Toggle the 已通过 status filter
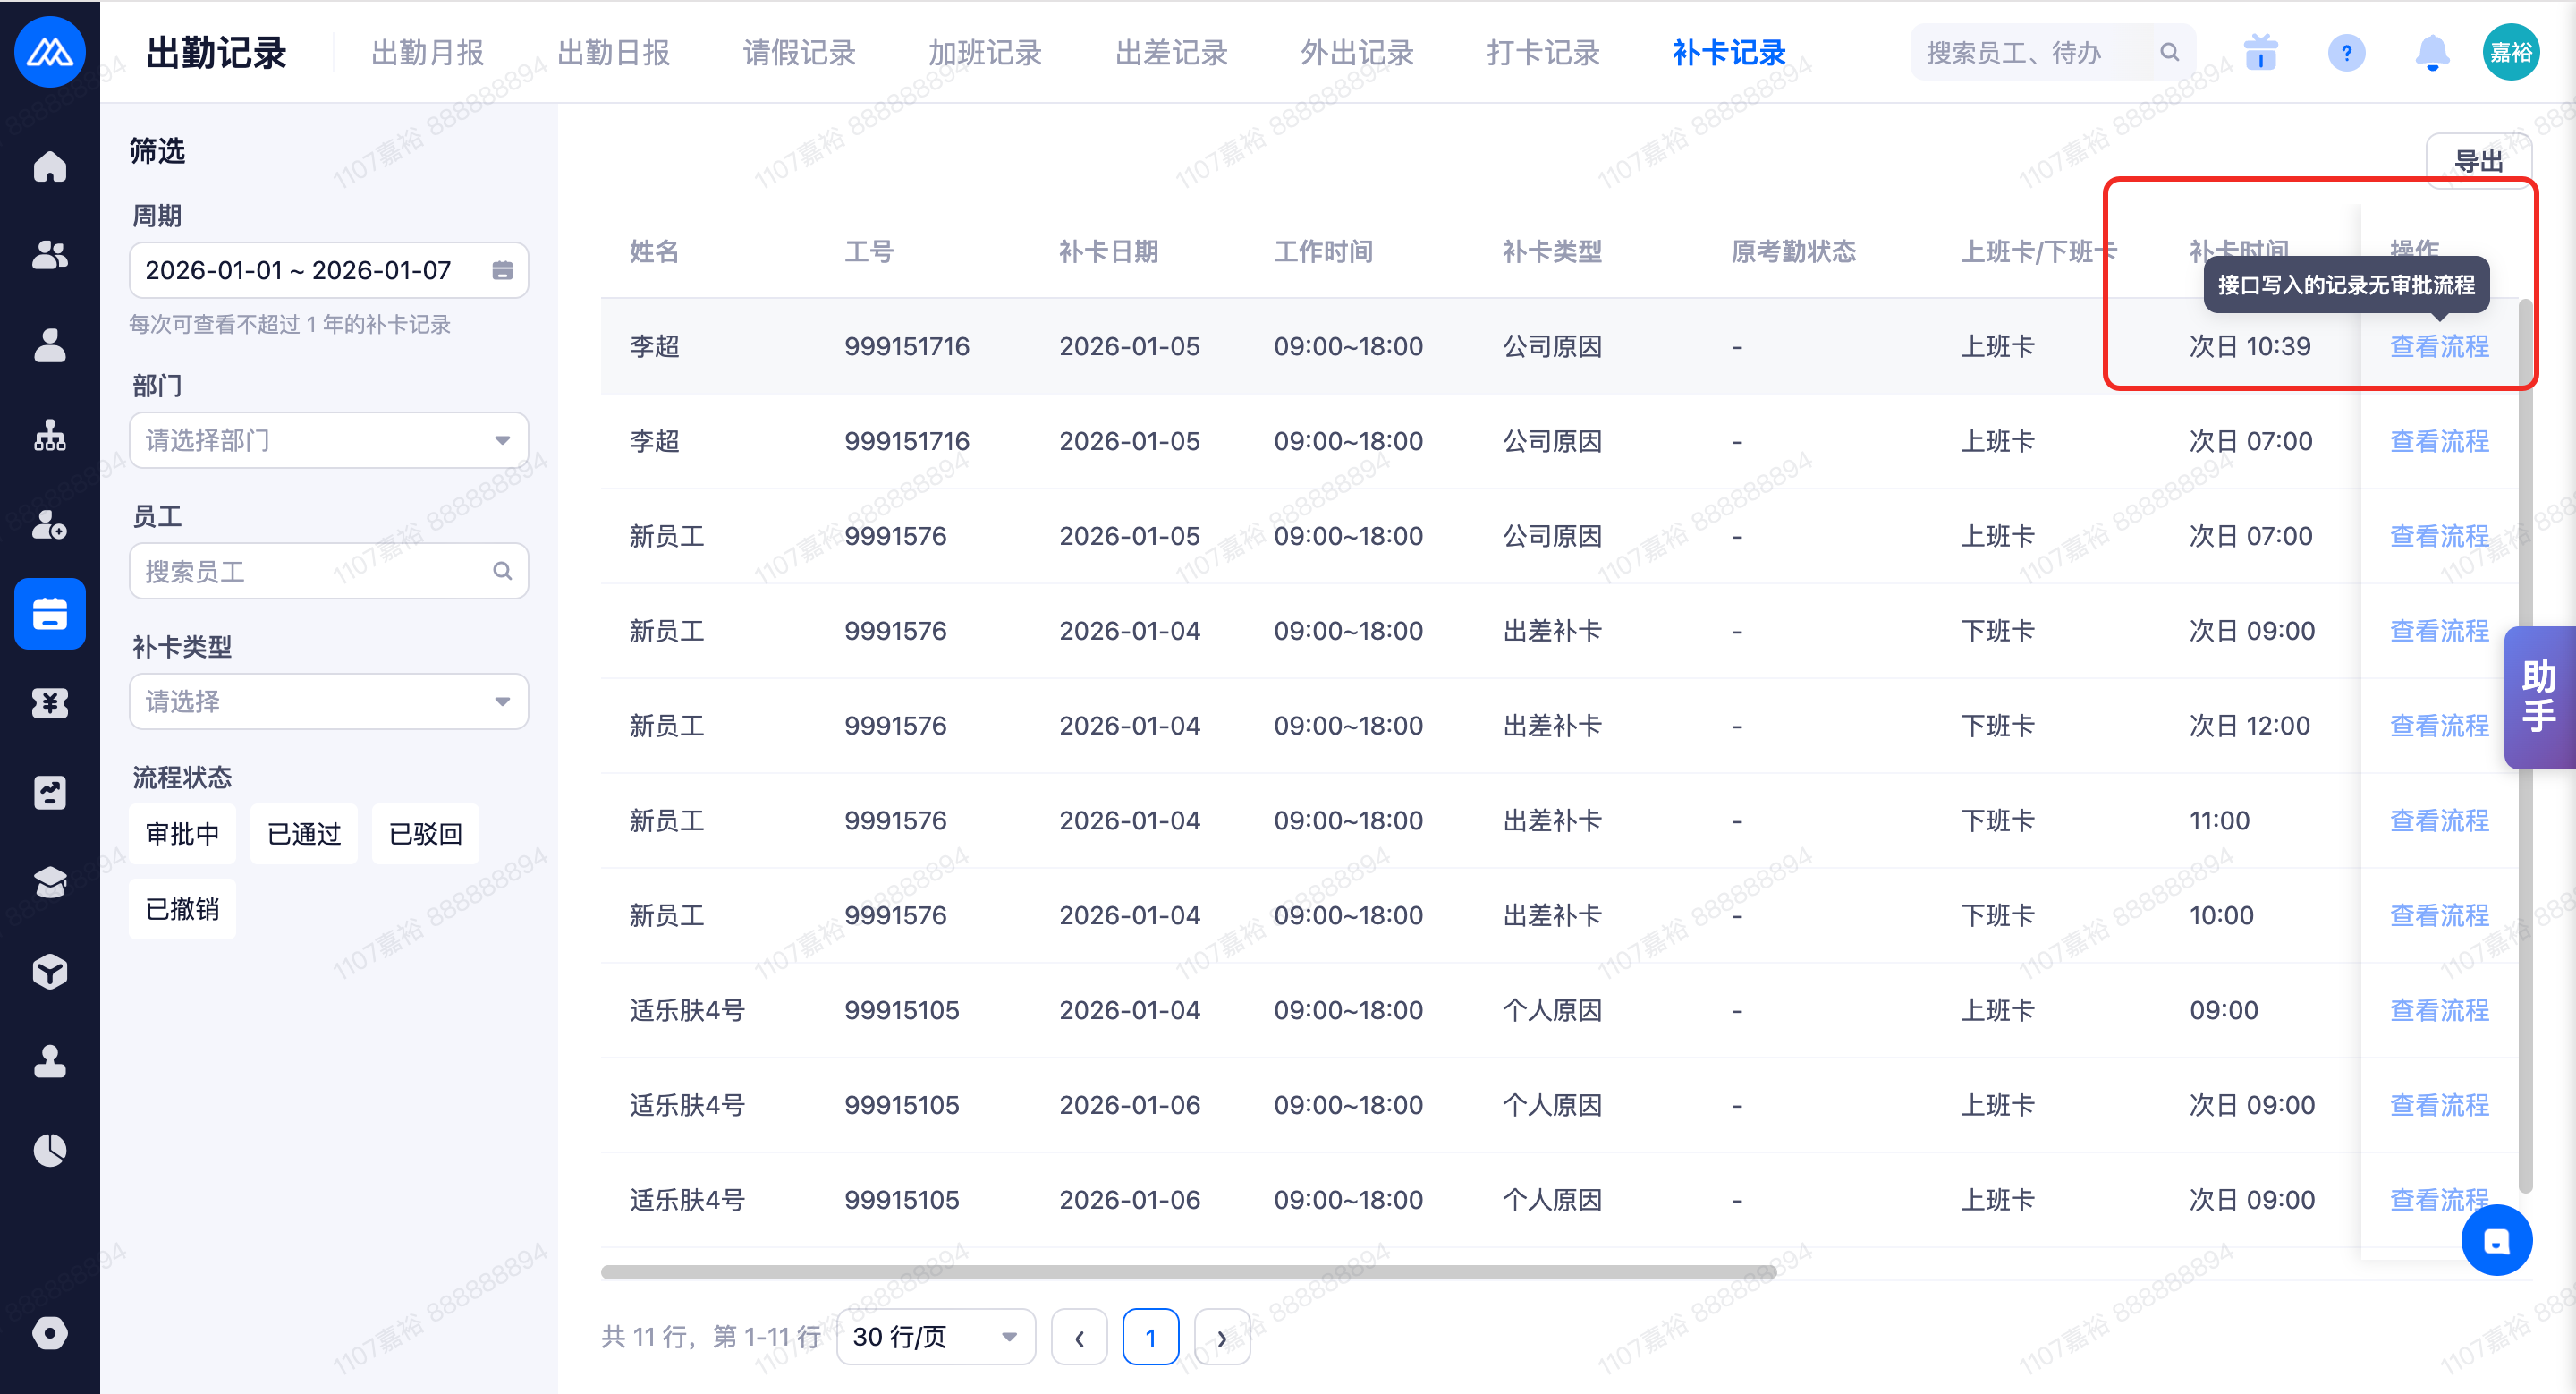The height and width of the screenshot is (1394, 2576). pos(304,833)
